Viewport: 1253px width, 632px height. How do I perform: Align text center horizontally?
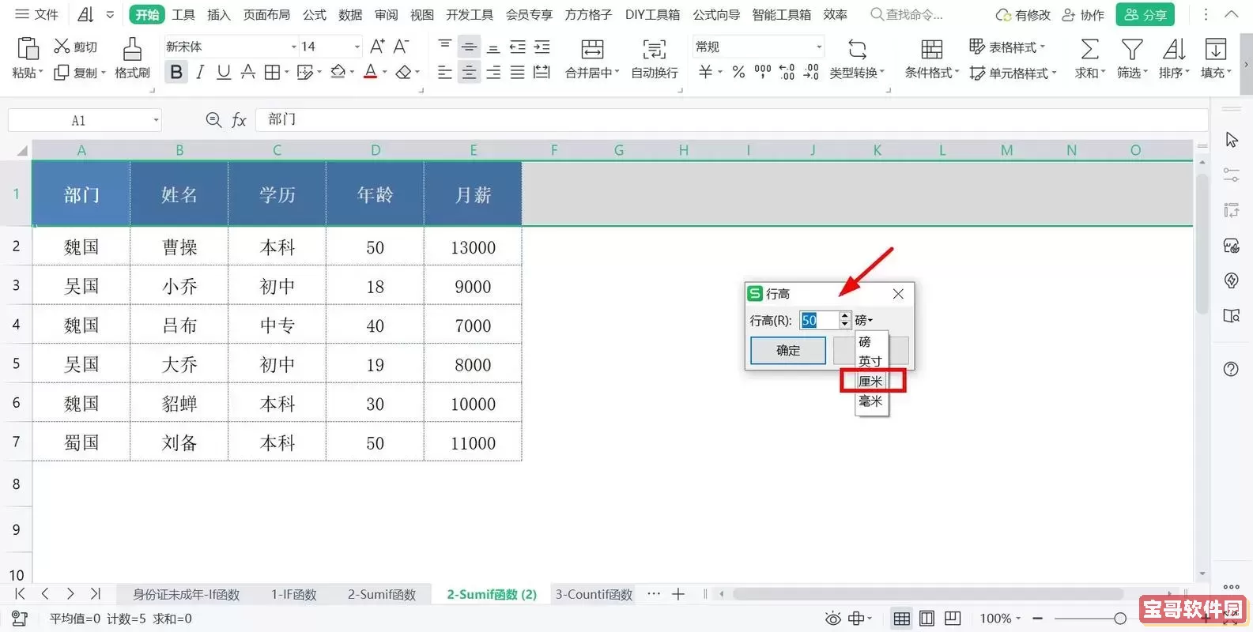click(469, 73)
